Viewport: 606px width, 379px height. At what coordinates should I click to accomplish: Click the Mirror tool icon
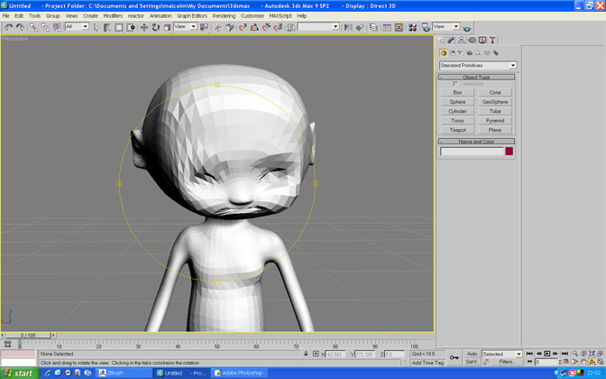pyautogui.click(x=347, y=27)
